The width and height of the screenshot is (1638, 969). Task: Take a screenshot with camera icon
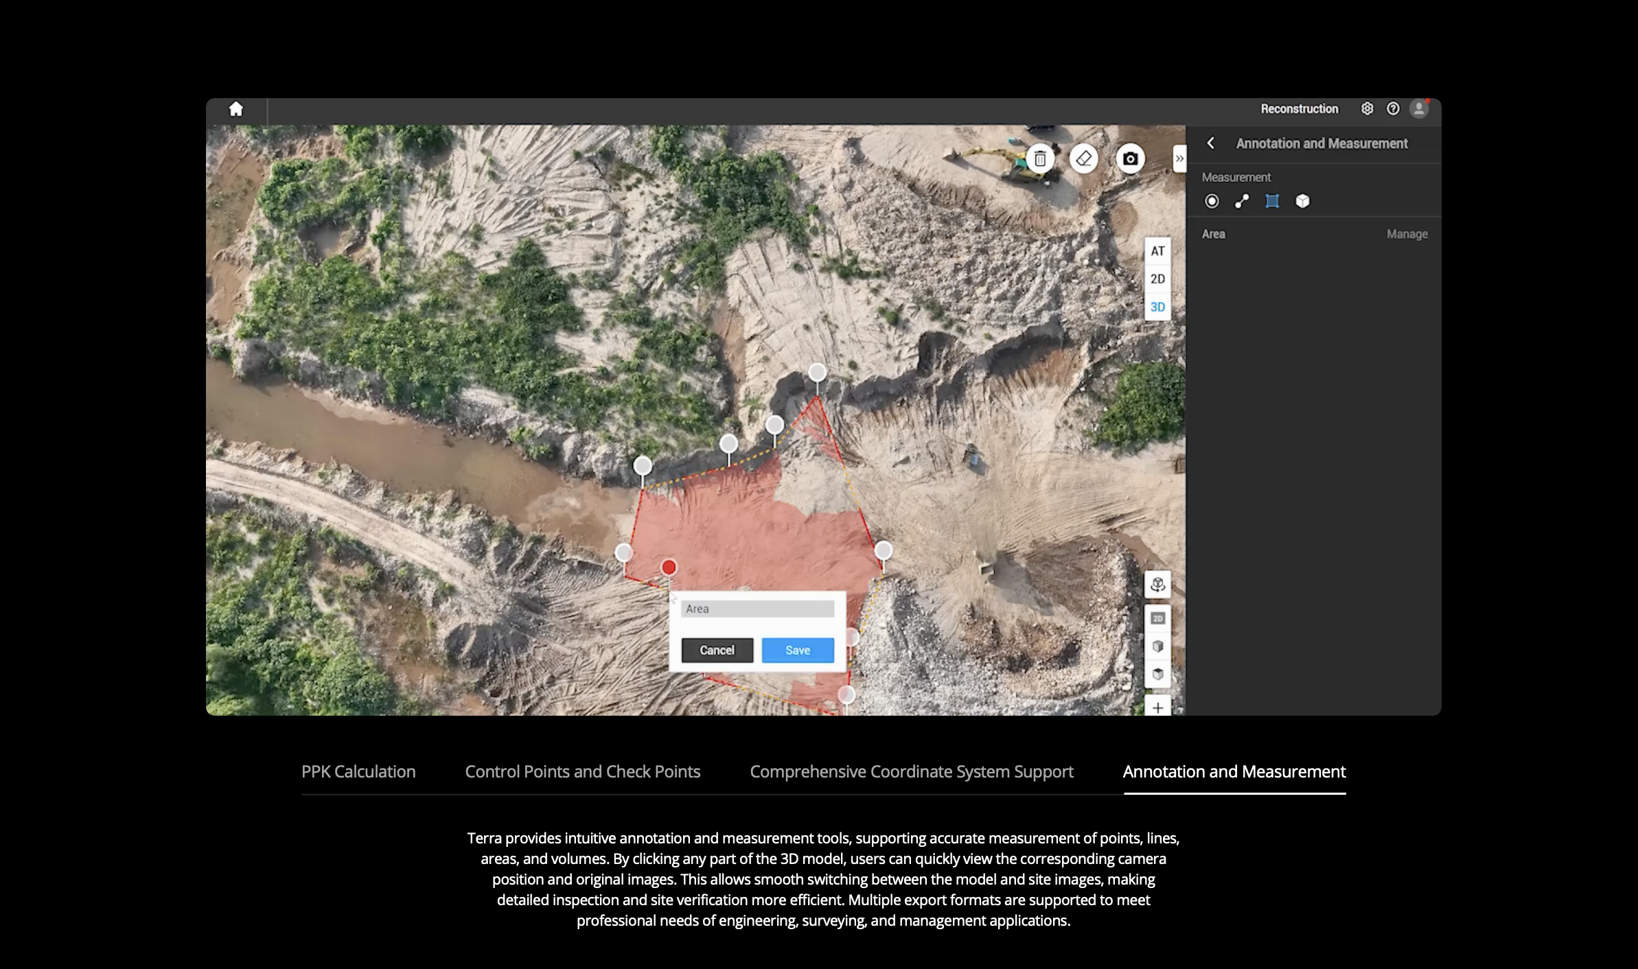pos(1130,159)
